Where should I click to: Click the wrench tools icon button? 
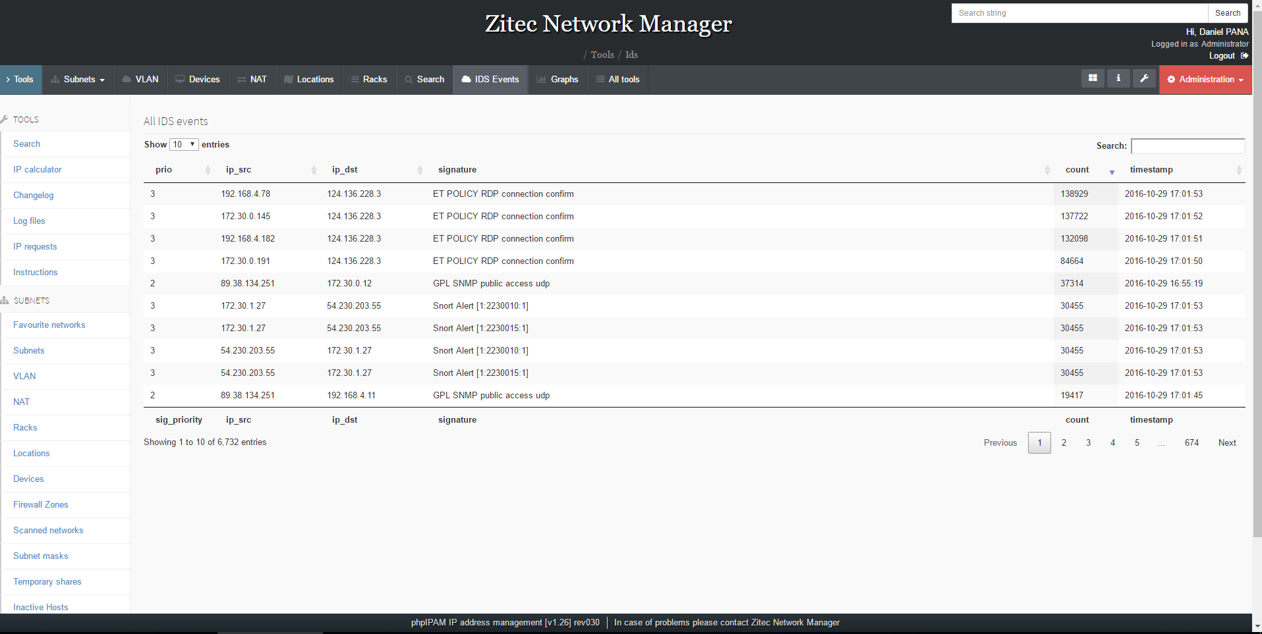tap(1145, 78)
